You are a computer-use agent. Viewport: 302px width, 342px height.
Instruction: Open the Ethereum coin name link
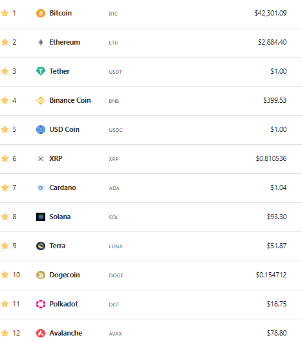tap(65, 42)
